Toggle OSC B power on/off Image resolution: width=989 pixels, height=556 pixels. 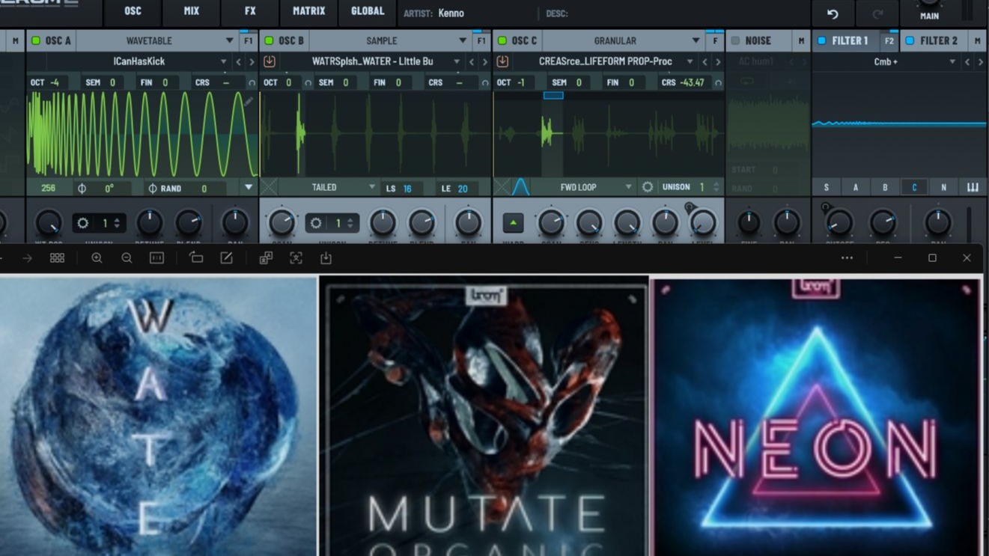click(x=269, y=40)
